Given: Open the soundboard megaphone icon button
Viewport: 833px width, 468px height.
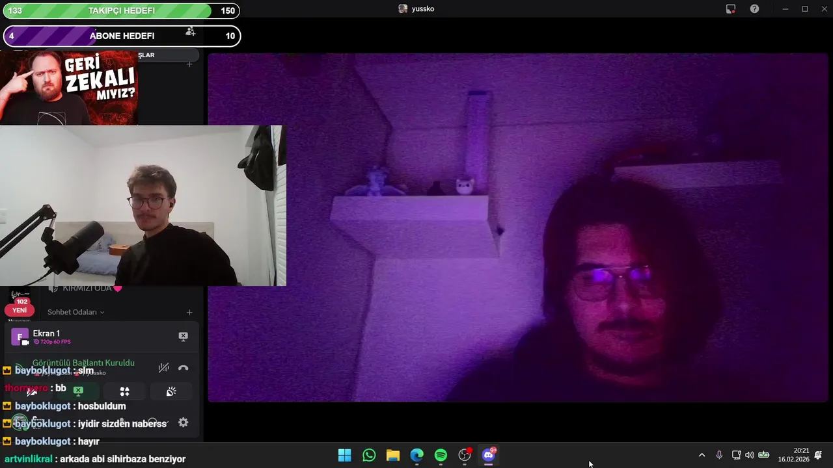Looking at the screenshot, I should 171,391.
